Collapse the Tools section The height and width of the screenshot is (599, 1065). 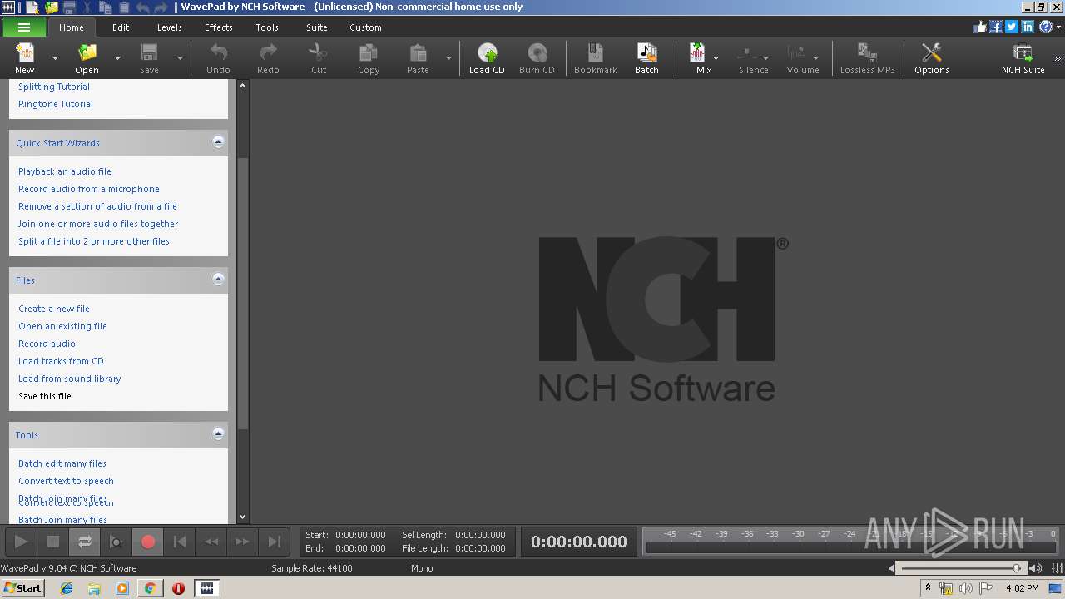click(x=218, y=434)
